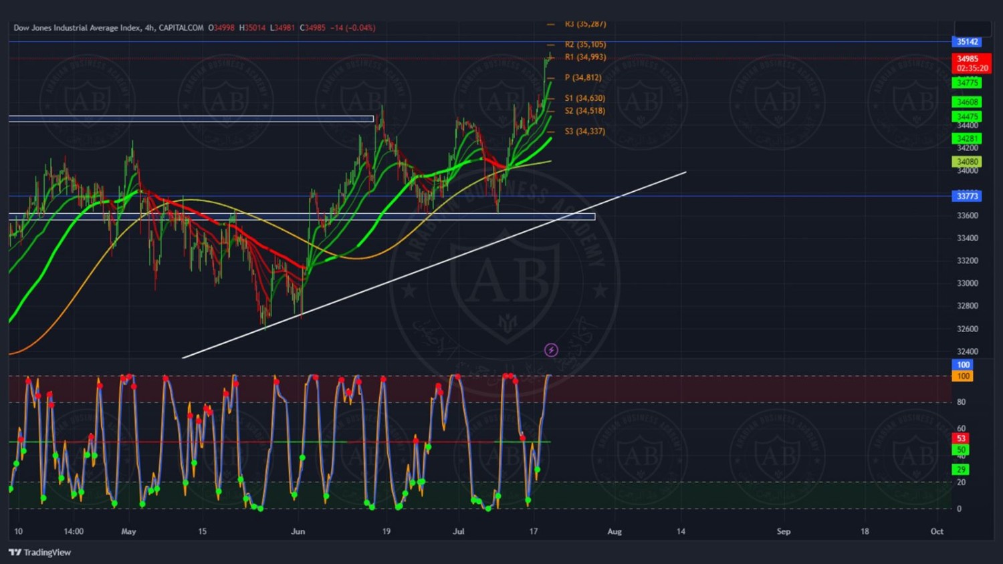Click the 32800 price axis label
Screen dimensions: 1003x564
click(x=967, y=306)
